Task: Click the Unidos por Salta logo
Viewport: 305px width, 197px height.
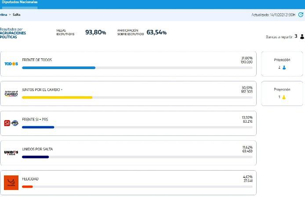Action: pos(11,153)
